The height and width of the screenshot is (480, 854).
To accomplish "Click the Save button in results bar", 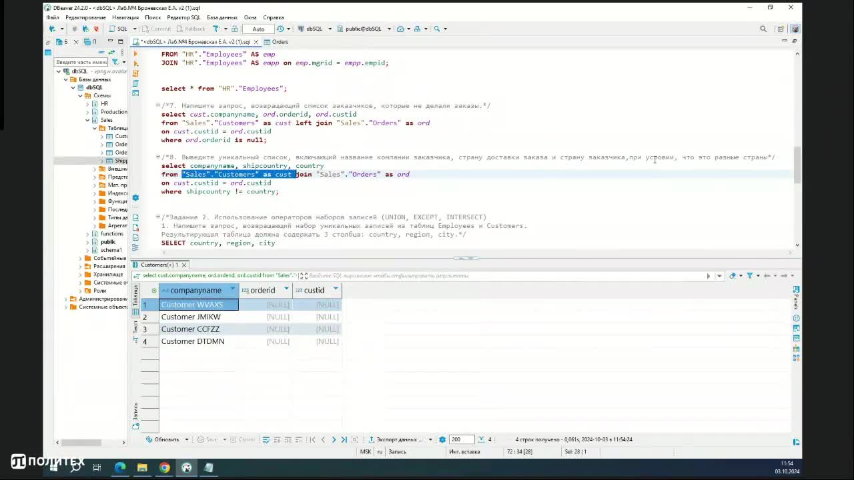I will pyautogui.click(x=207, y=439).
